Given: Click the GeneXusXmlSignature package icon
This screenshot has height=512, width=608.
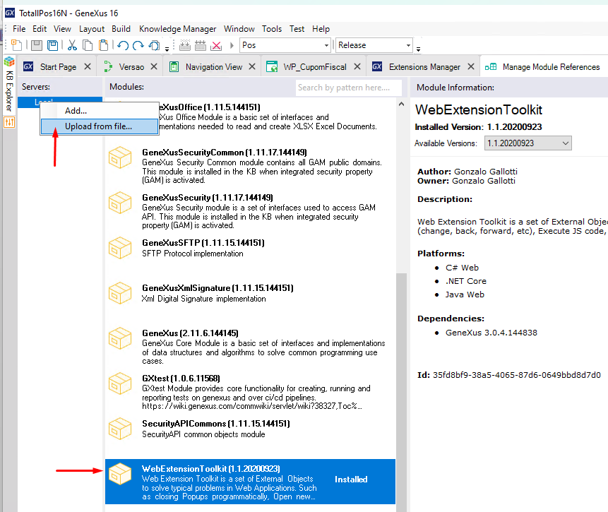Looking at the screenshot, I should 120,293.
